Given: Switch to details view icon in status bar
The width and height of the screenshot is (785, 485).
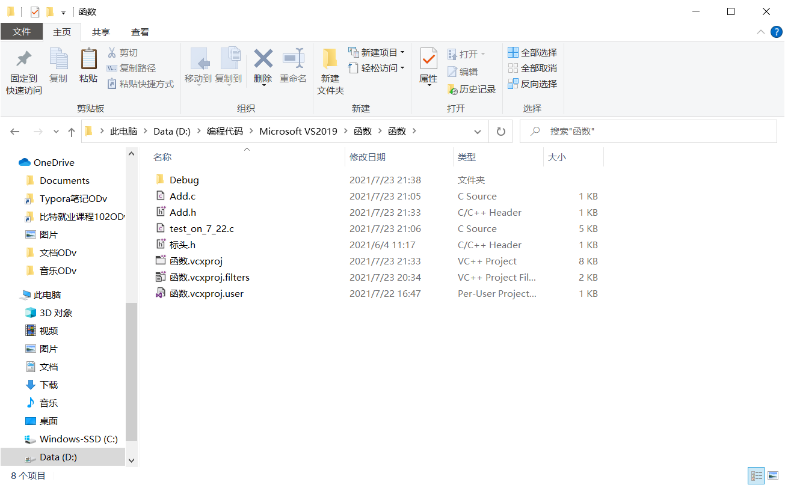Looking at the screenshot, I should (x=756, y=476).
